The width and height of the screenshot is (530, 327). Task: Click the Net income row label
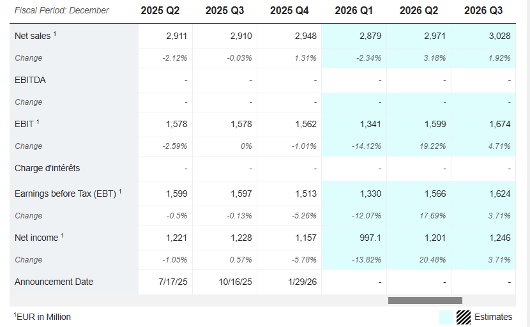[x=36, y=238]
